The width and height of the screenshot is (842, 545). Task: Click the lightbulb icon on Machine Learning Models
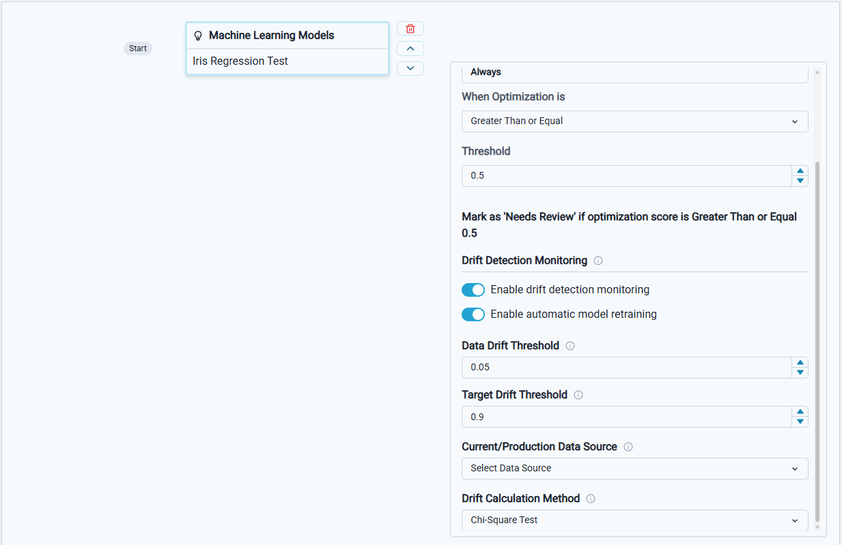[199, 35]
